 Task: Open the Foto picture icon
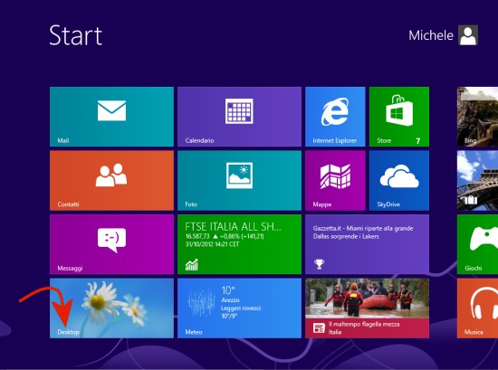(x=239, y=176)
